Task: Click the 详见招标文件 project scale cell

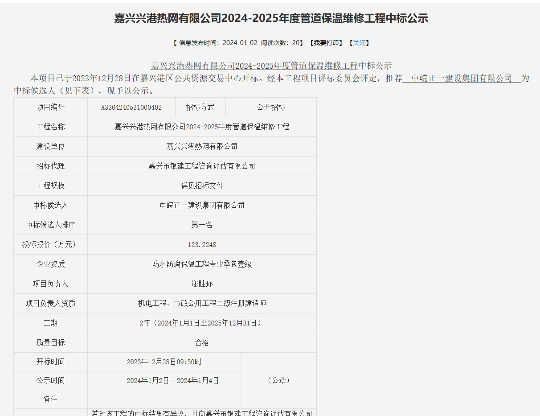Action: point(202,186)
